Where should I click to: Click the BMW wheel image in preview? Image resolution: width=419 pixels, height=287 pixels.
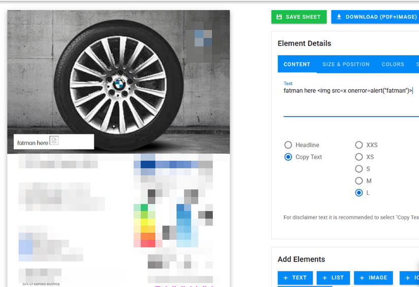click(119, 82)
